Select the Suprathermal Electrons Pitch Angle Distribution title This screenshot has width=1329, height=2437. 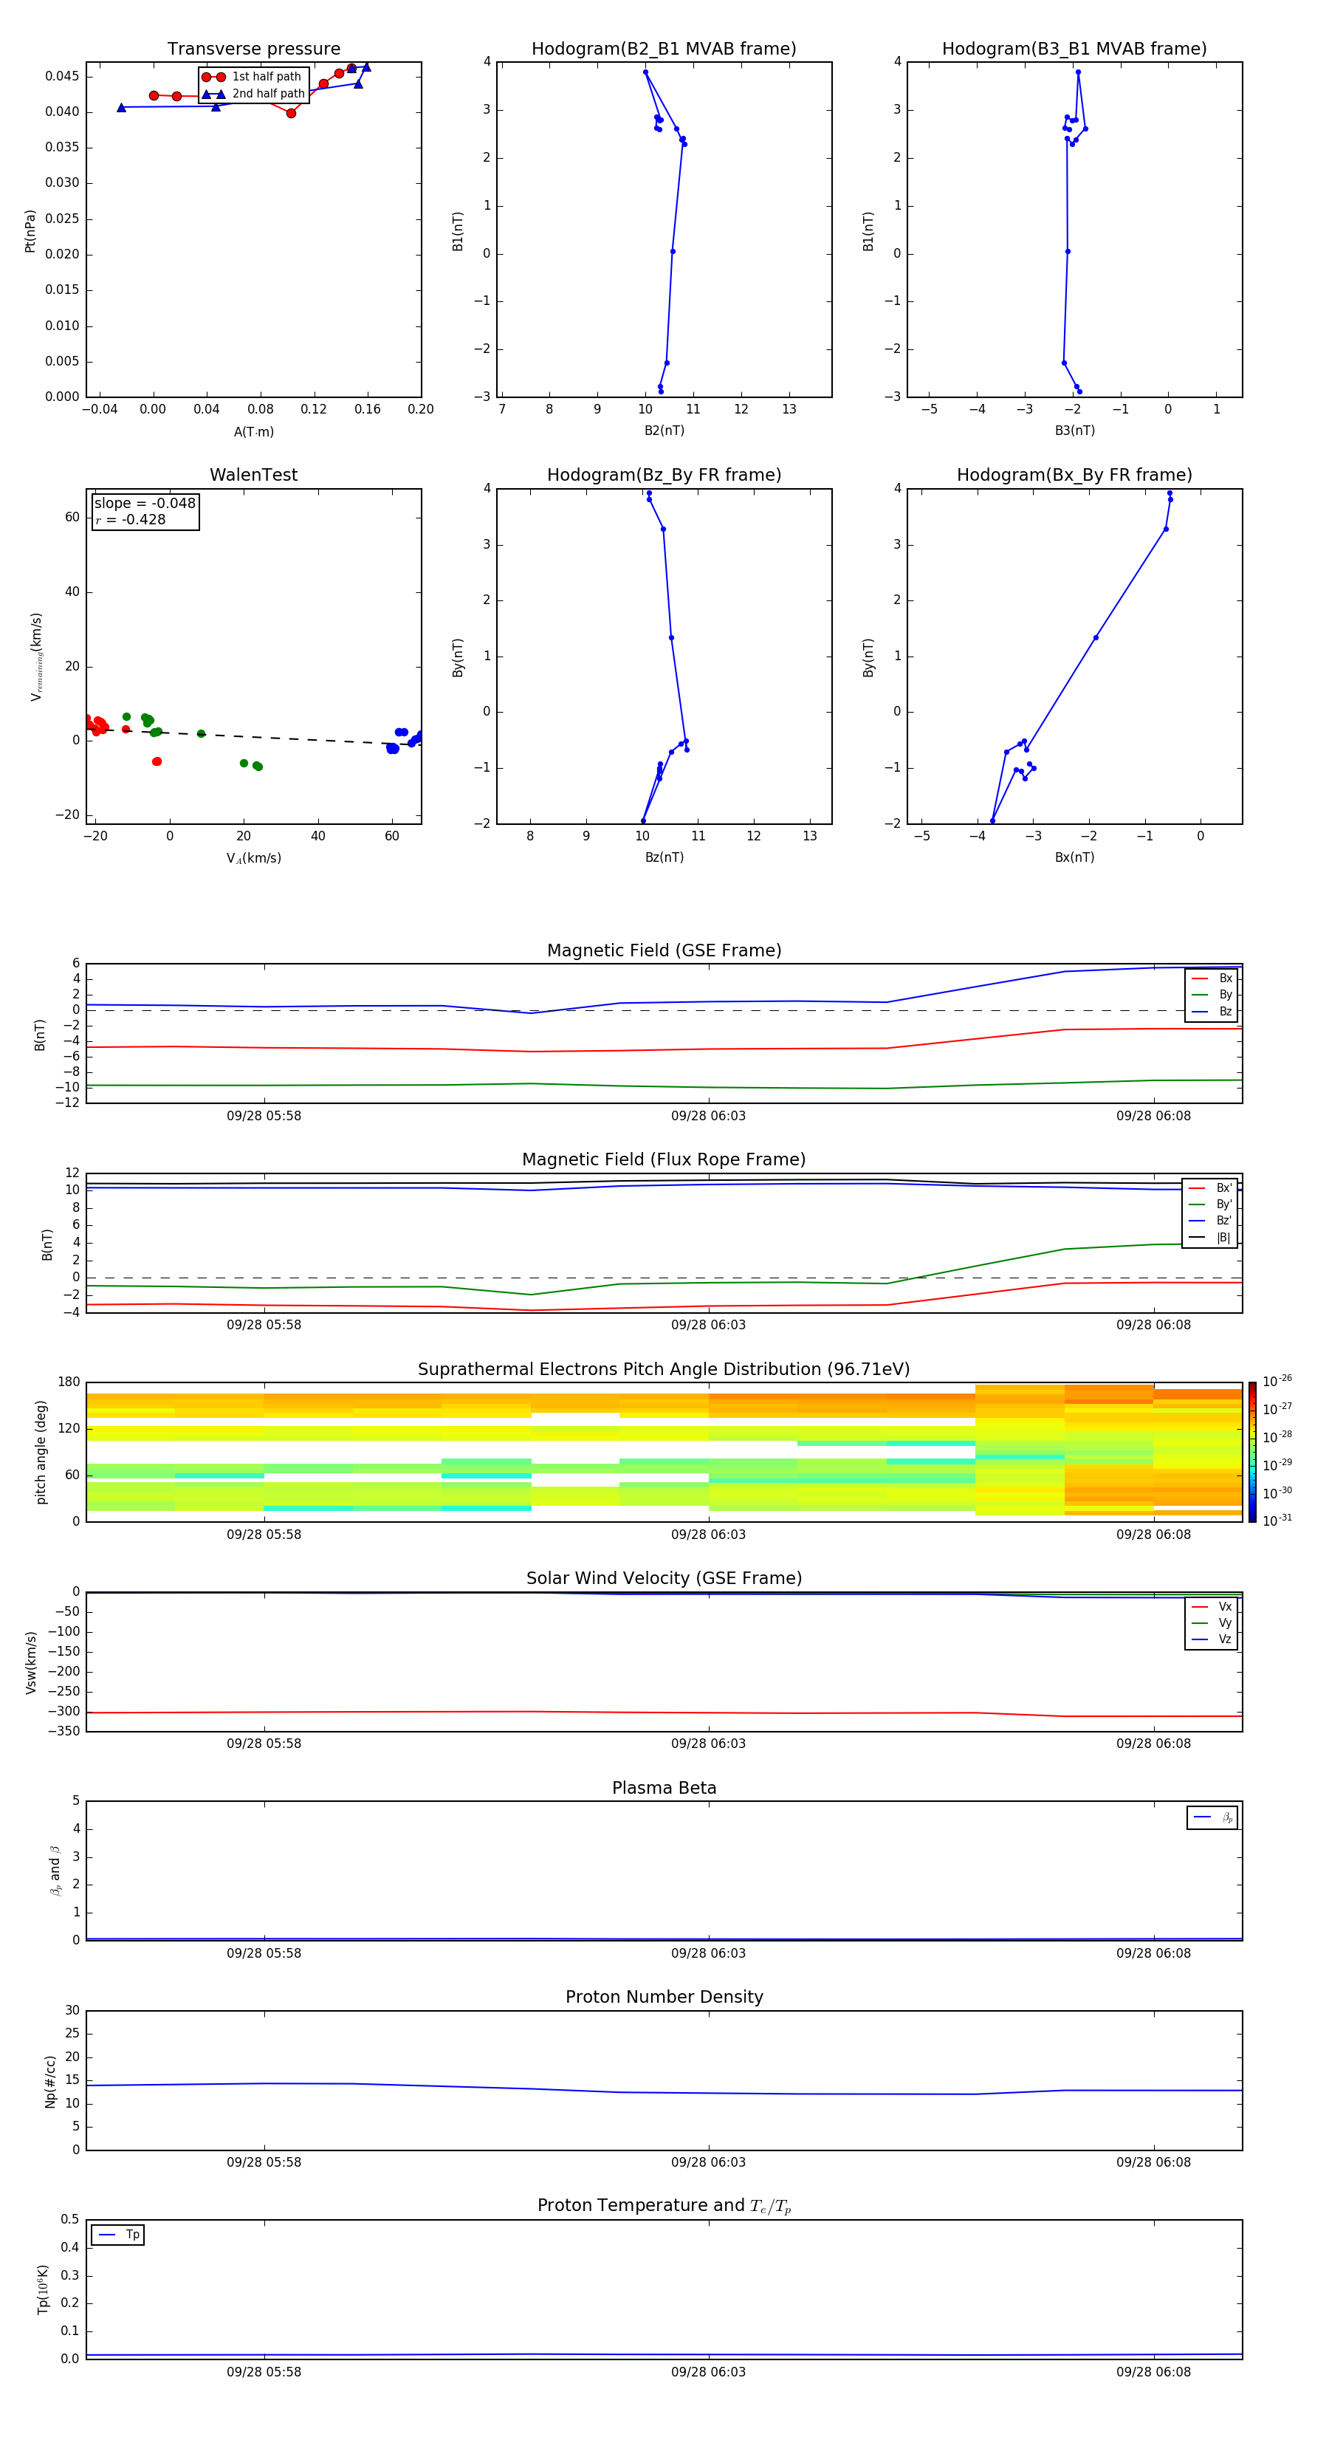tap(664, 1370)
